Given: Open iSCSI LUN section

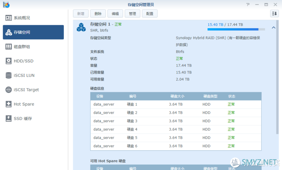Looking at the screenshot, I should (x=33, y=75).
